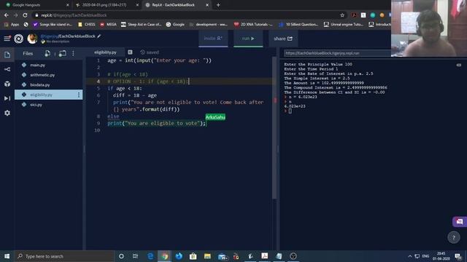Add a new folder in Files panel
The image size is (467, 262).
click(62, 53)
